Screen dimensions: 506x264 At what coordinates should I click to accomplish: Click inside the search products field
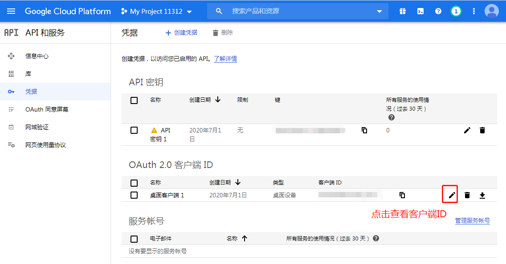pyautogui.click(x=290, y=11)
